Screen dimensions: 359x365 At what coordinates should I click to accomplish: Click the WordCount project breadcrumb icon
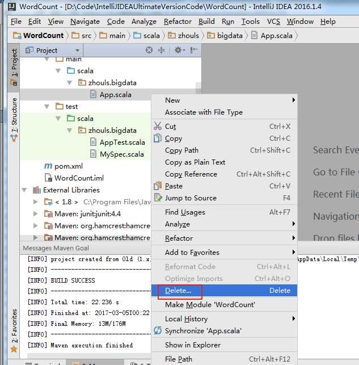17,35
